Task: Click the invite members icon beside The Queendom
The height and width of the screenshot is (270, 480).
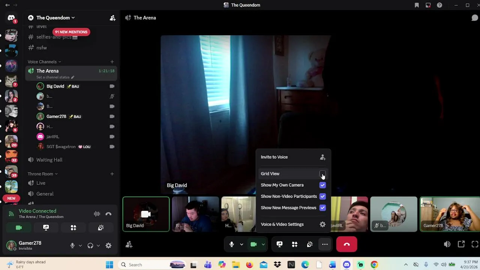Action: (x=112, y=18)
